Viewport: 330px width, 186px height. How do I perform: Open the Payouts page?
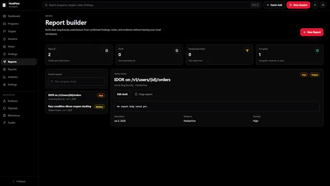click(19, 69)
